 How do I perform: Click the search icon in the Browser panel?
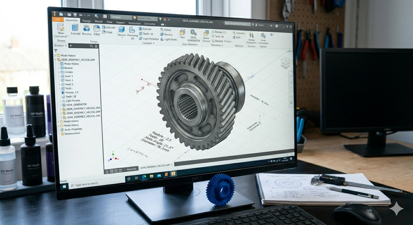pos(91,46)
